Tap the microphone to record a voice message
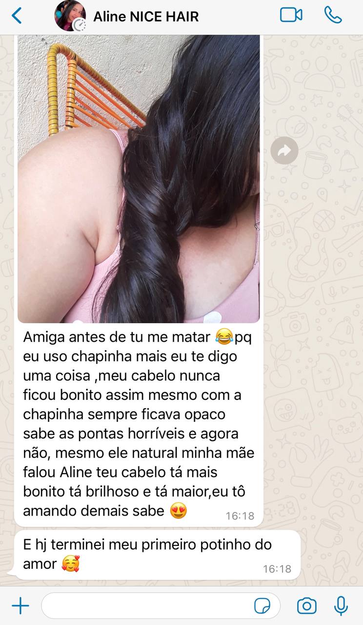 coord(341,606)
